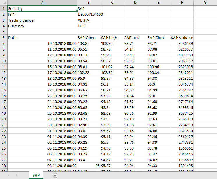Viewport: 217px width, 179px height.
Task: Click the EUR currency cell
Action: [x=89, y=26]
